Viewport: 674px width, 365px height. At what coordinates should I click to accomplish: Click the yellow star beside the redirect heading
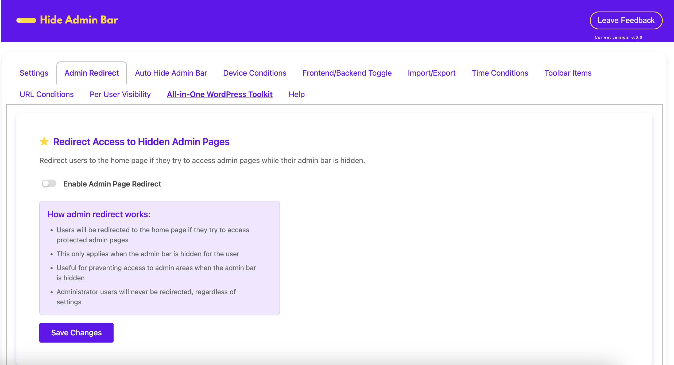(44, 142)
